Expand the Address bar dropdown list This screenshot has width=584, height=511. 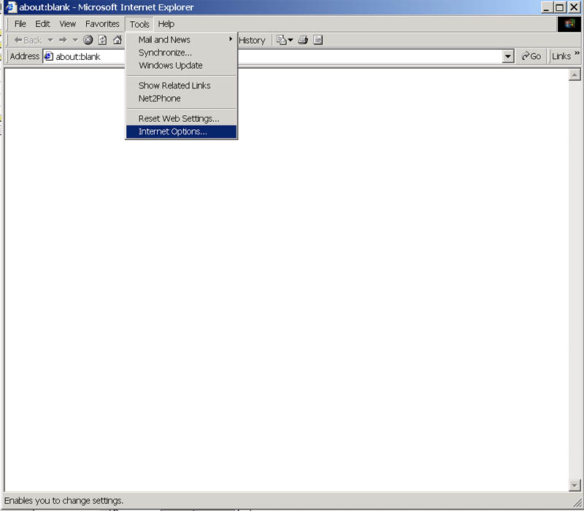pyautogui.click(x=507, y=57)
